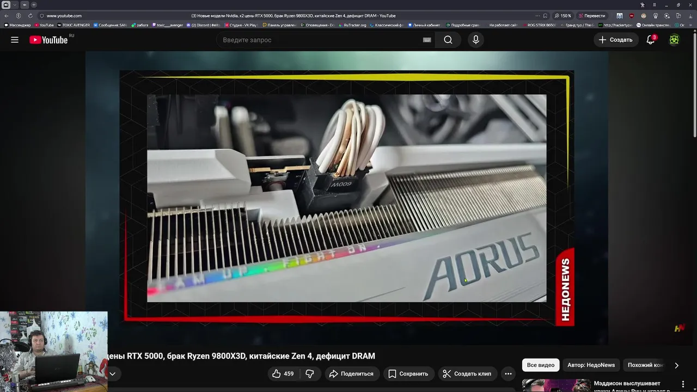Expand the tab list dropdown arrow
The width and height of the screenshot is (697, 392).
pos(15,5)
